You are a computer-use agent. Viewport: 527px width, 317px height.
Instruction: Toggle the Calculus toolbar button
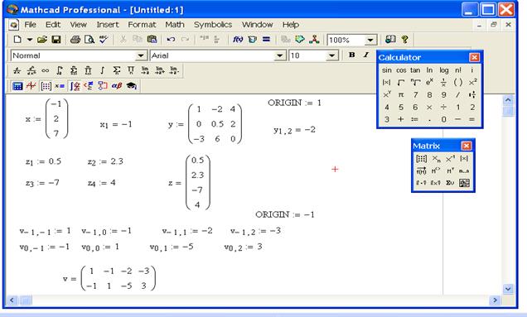(75, 86)
